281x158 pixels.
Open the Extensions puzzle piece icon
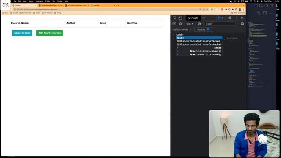[233, 9]
